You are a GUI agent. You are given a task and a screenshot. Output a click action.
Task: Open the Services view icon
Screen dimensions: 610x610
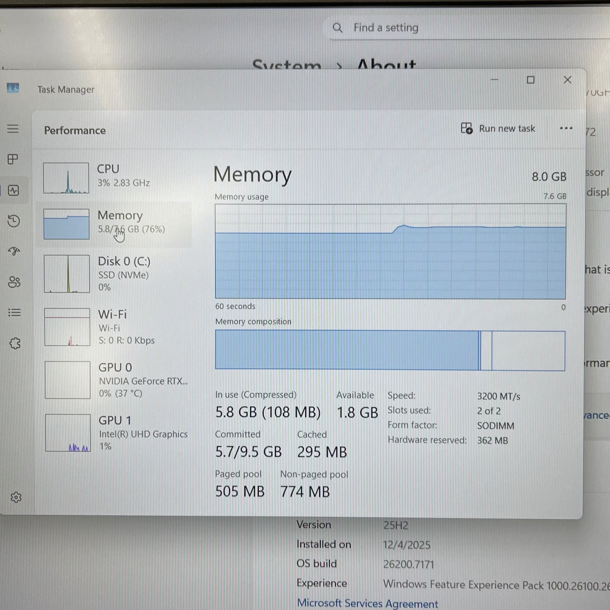14,343
